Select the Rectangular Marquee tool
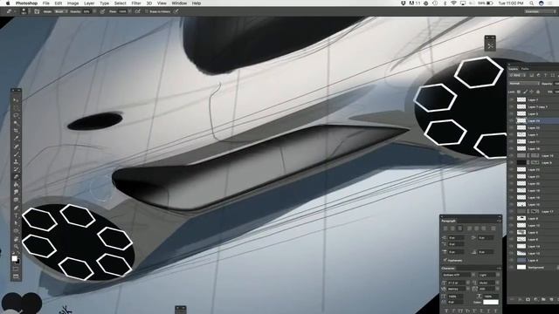The width and height of the screenshot is (559, 314). tap(16, 108)
